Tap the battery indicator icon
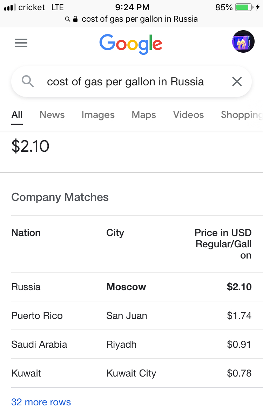Screen dimensions: 263x418 244,7
